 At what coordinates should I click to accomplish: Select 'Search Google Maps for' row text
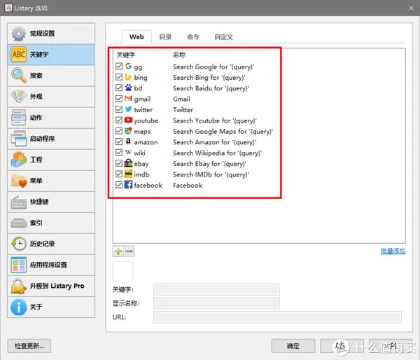(x=223, y=132)
